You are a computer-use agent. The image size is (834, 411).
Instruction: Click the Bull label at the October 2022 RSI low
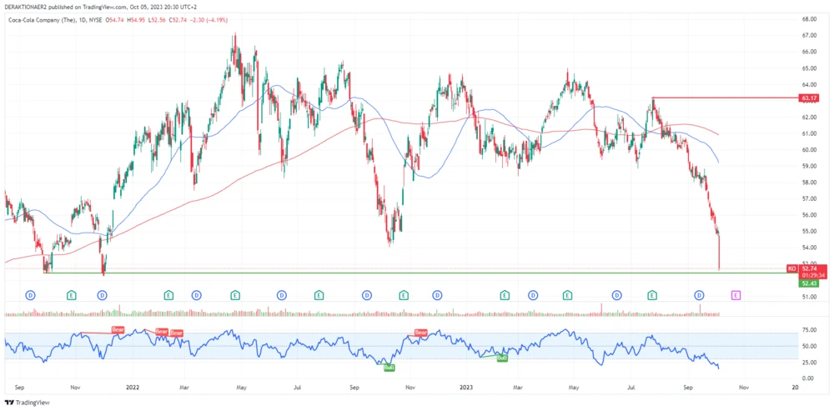[x=387, y=365]
